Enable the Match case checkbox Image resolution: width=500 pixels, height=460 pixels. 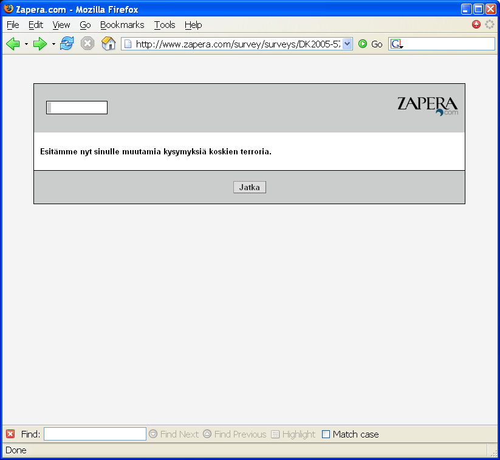326,434
